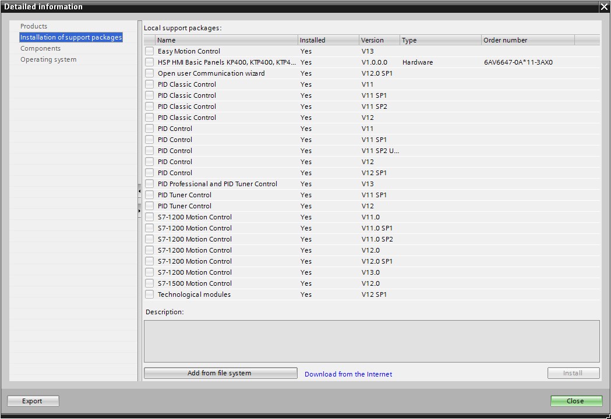The image size is (611, 419).
Task: Follow the Download from the Internet link
Action: 348,374
